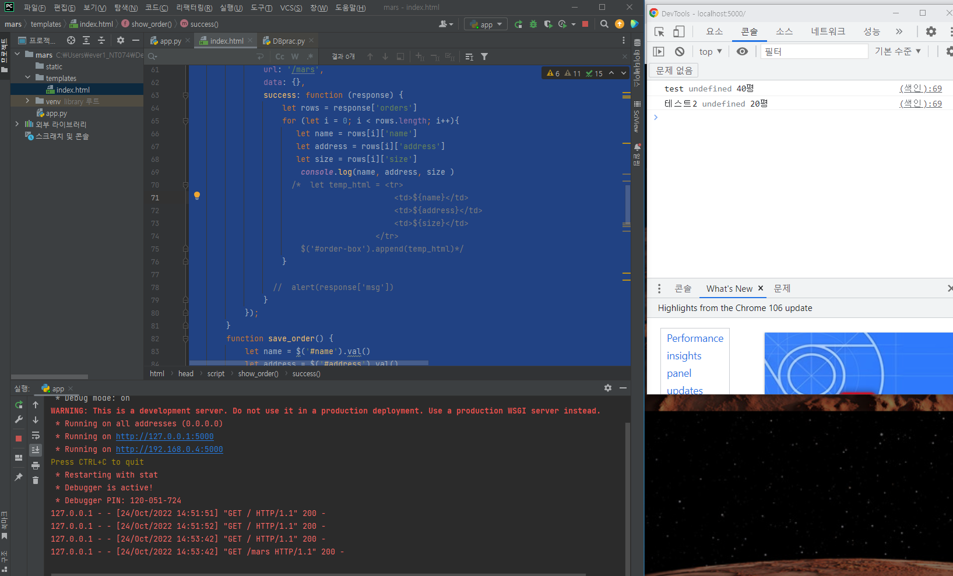Select DevTools inspect element tool
The width and height of the screenshot is (953, 576).
tap(659, 31)
